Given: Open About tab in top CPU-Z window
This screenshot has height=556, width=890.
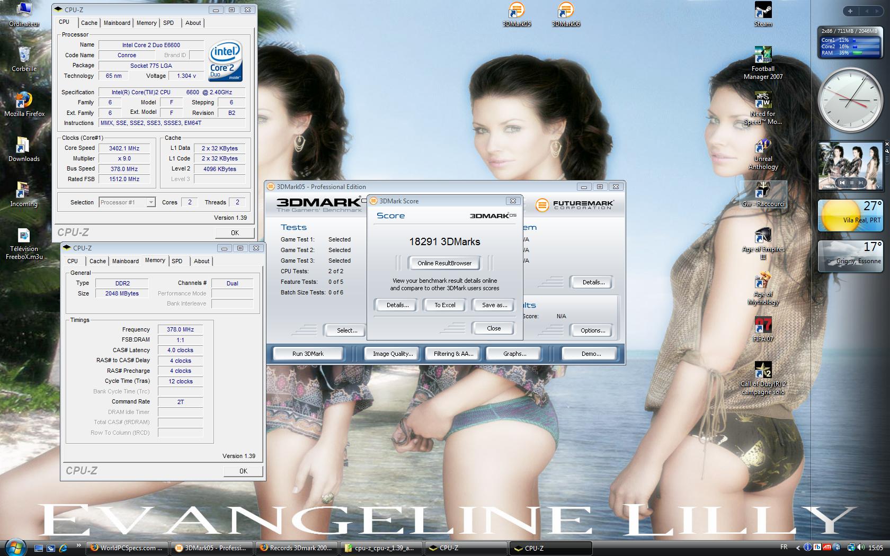Looking at the screenshot, I should [x=193, y=23].
